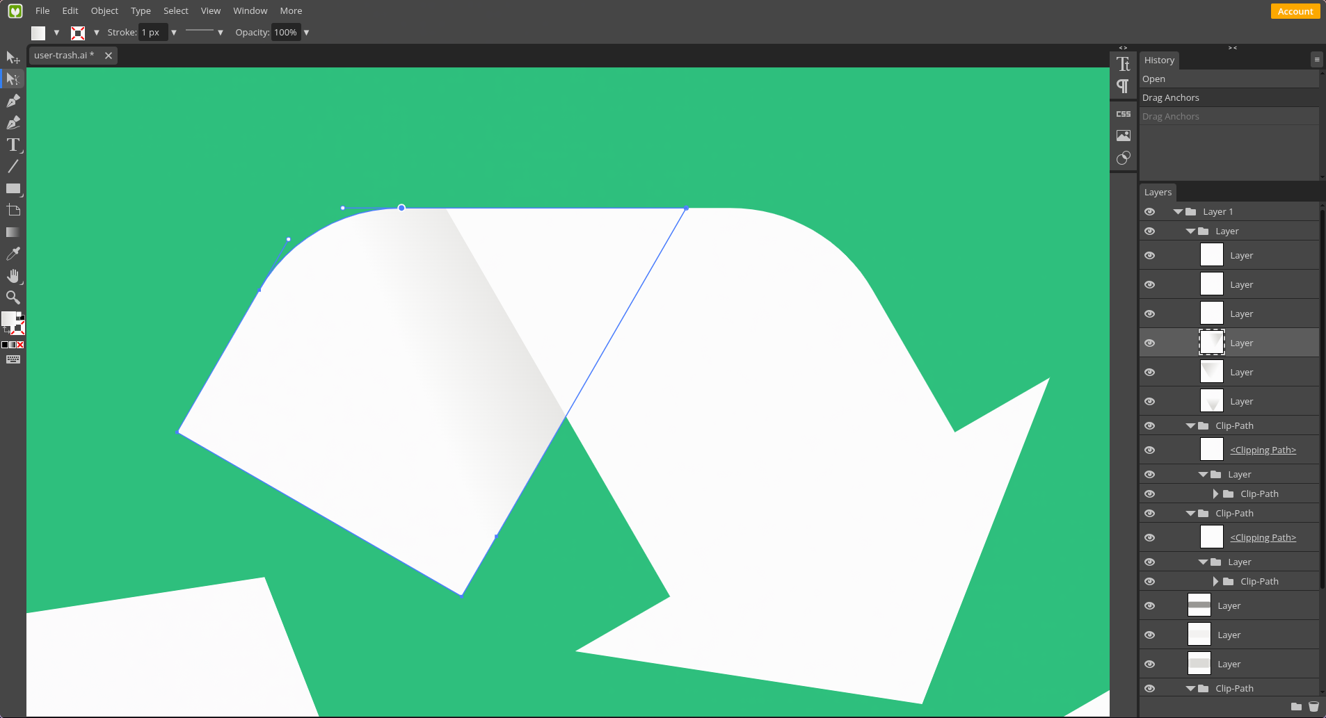Select the Gradient tool
Screen dimensions: 1326x718
click(13, 232)
